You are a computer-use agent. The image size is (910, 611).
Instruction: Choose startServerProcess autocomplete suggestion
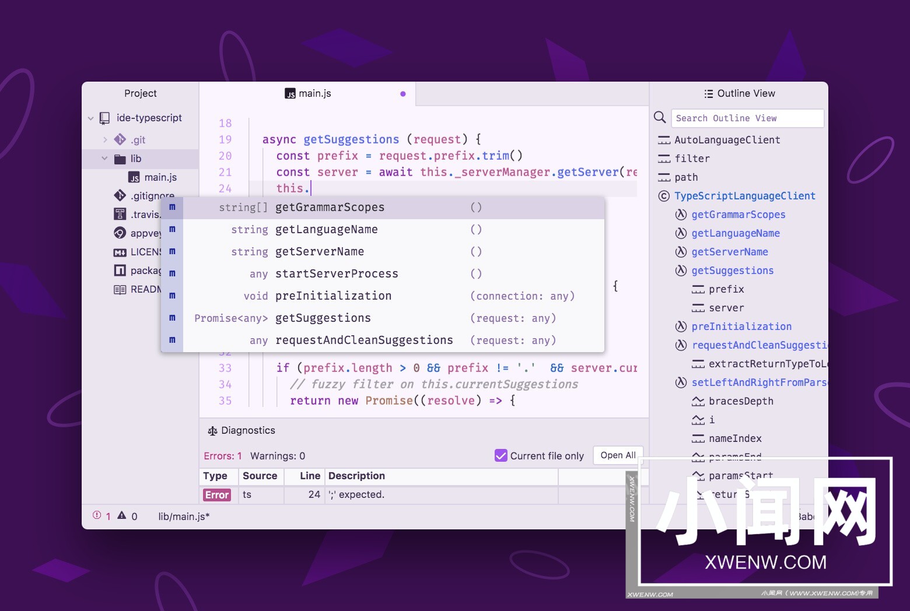click(x=383, y=274)
